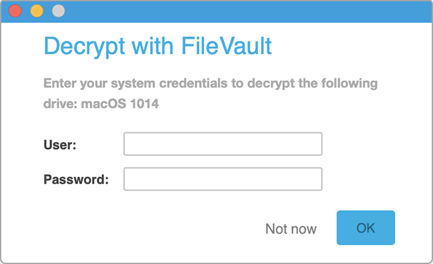
Task: Click the Password: label
Action: (76, 179)
